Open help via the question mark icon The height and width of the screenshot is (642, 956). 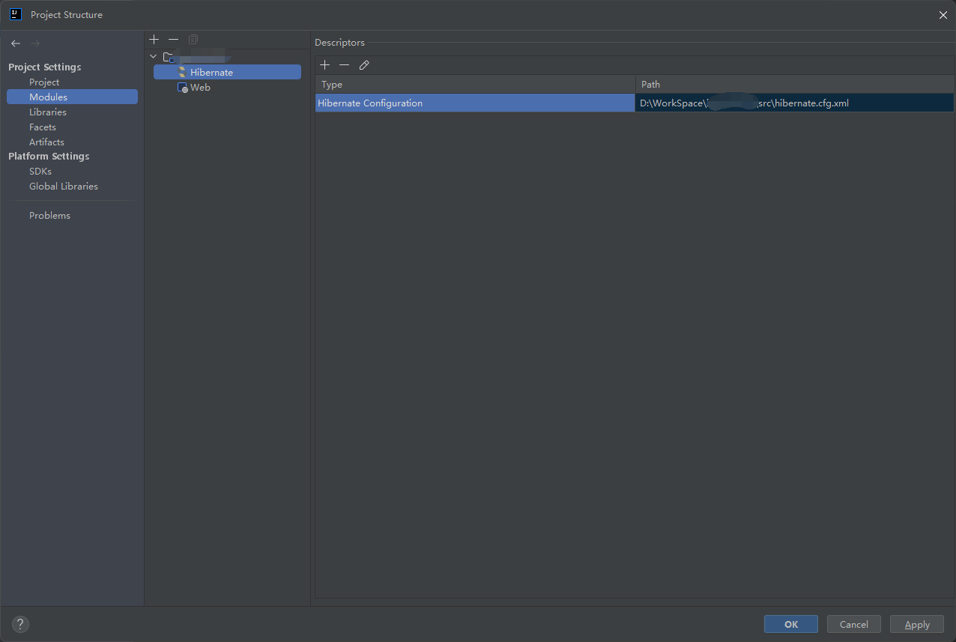point(20,624)
